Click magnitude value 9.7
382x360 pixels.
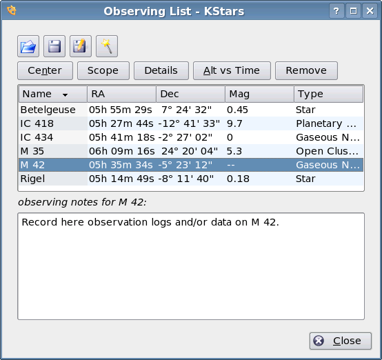click(234, 124)
